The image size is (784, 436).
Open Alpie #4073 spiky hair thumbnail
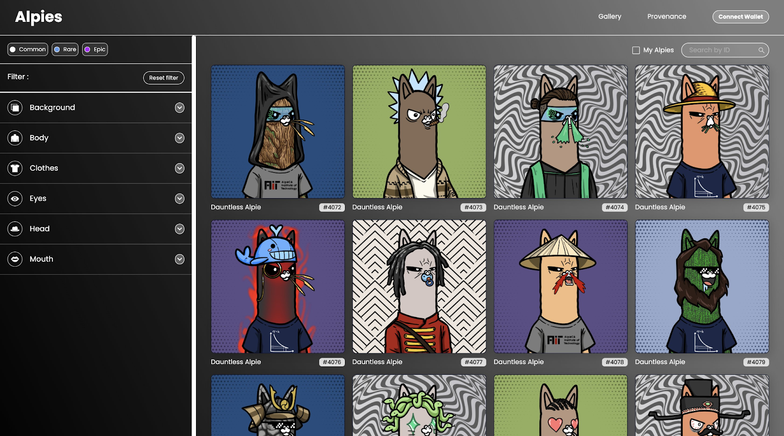pos(419,132)
